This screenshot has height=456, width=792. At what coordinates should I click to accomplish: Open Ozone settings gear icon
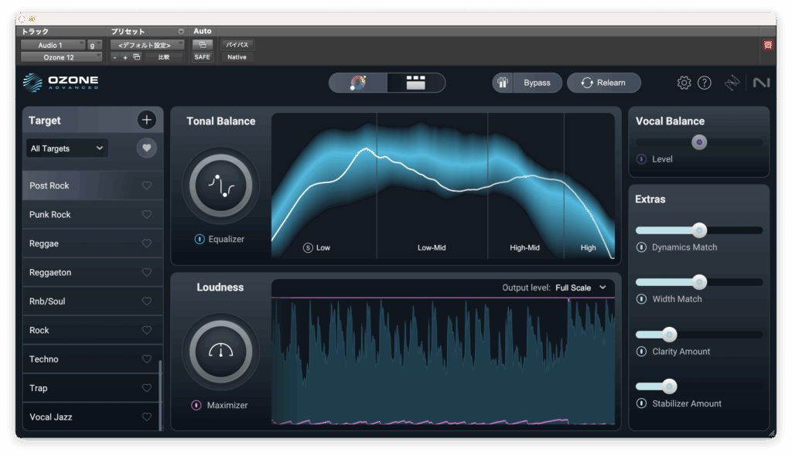(684, 83)
